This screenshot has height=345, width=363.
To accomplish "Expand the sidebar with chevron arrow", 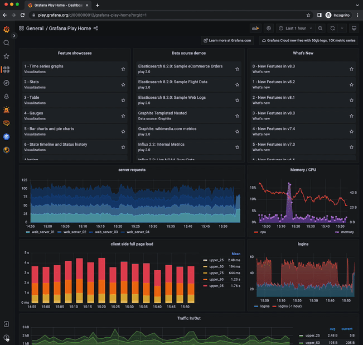I will click(x=14, y=36).
